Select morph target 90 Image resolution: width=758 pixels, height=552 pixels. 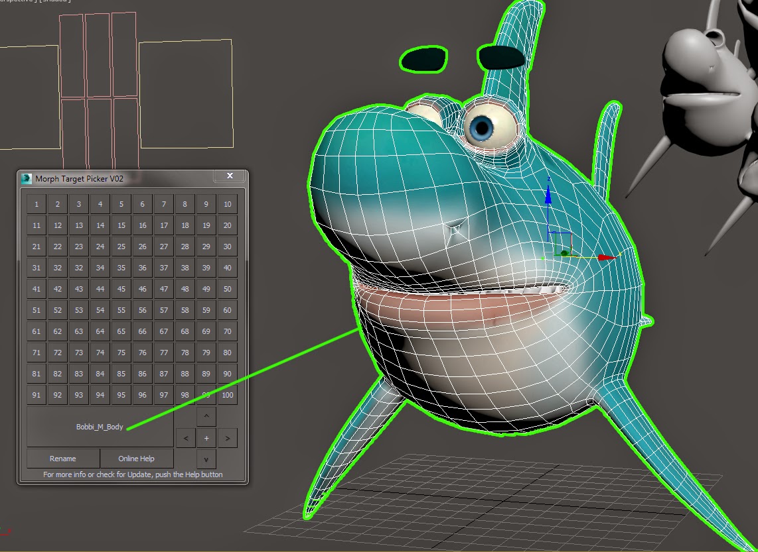click(227, 374)
